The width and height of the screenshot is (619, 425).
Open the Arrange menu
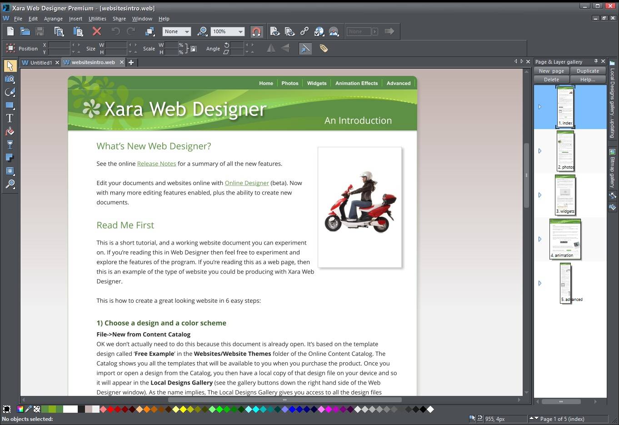(53, 19)
